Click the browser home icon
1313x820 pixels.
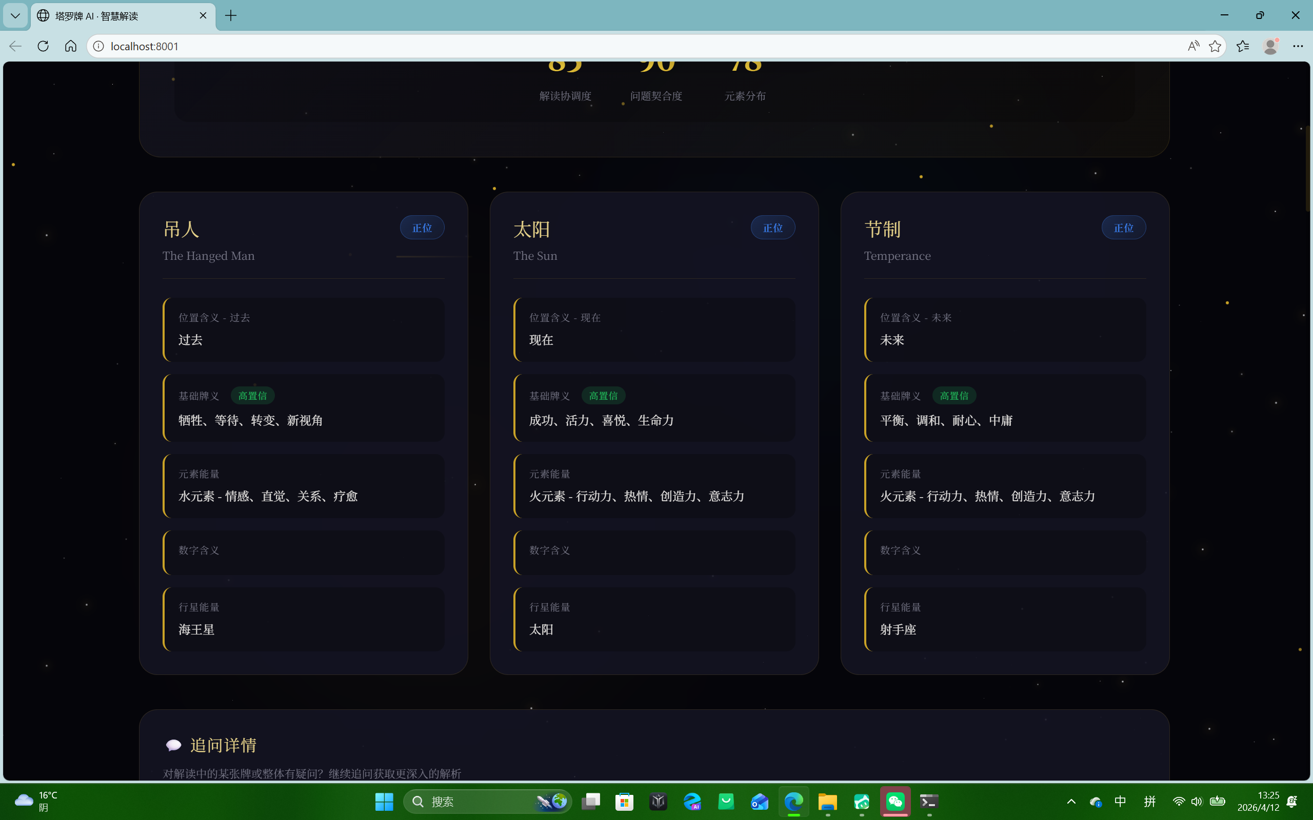(x=71, y=46)
